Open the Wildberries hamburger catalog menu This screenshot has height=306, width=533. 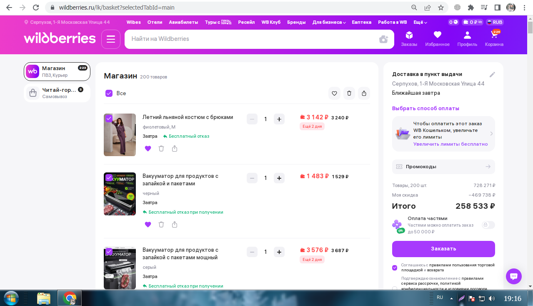tap(111, 39)
